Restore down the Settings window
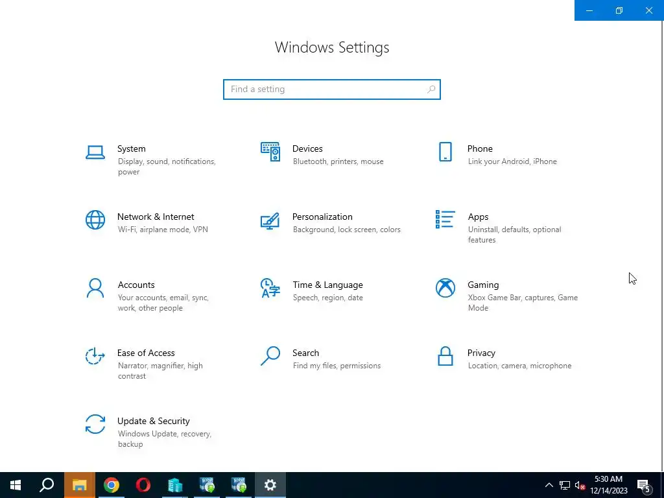The width and height of the screenshot is (664, 498). 619,10
